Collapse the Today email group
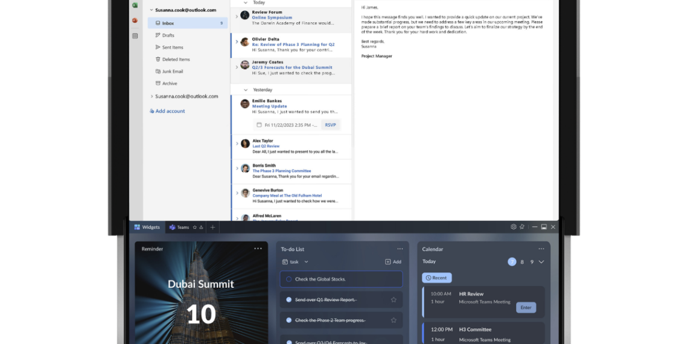This screenshot has width=688, height=344. (x=245, y=2)
